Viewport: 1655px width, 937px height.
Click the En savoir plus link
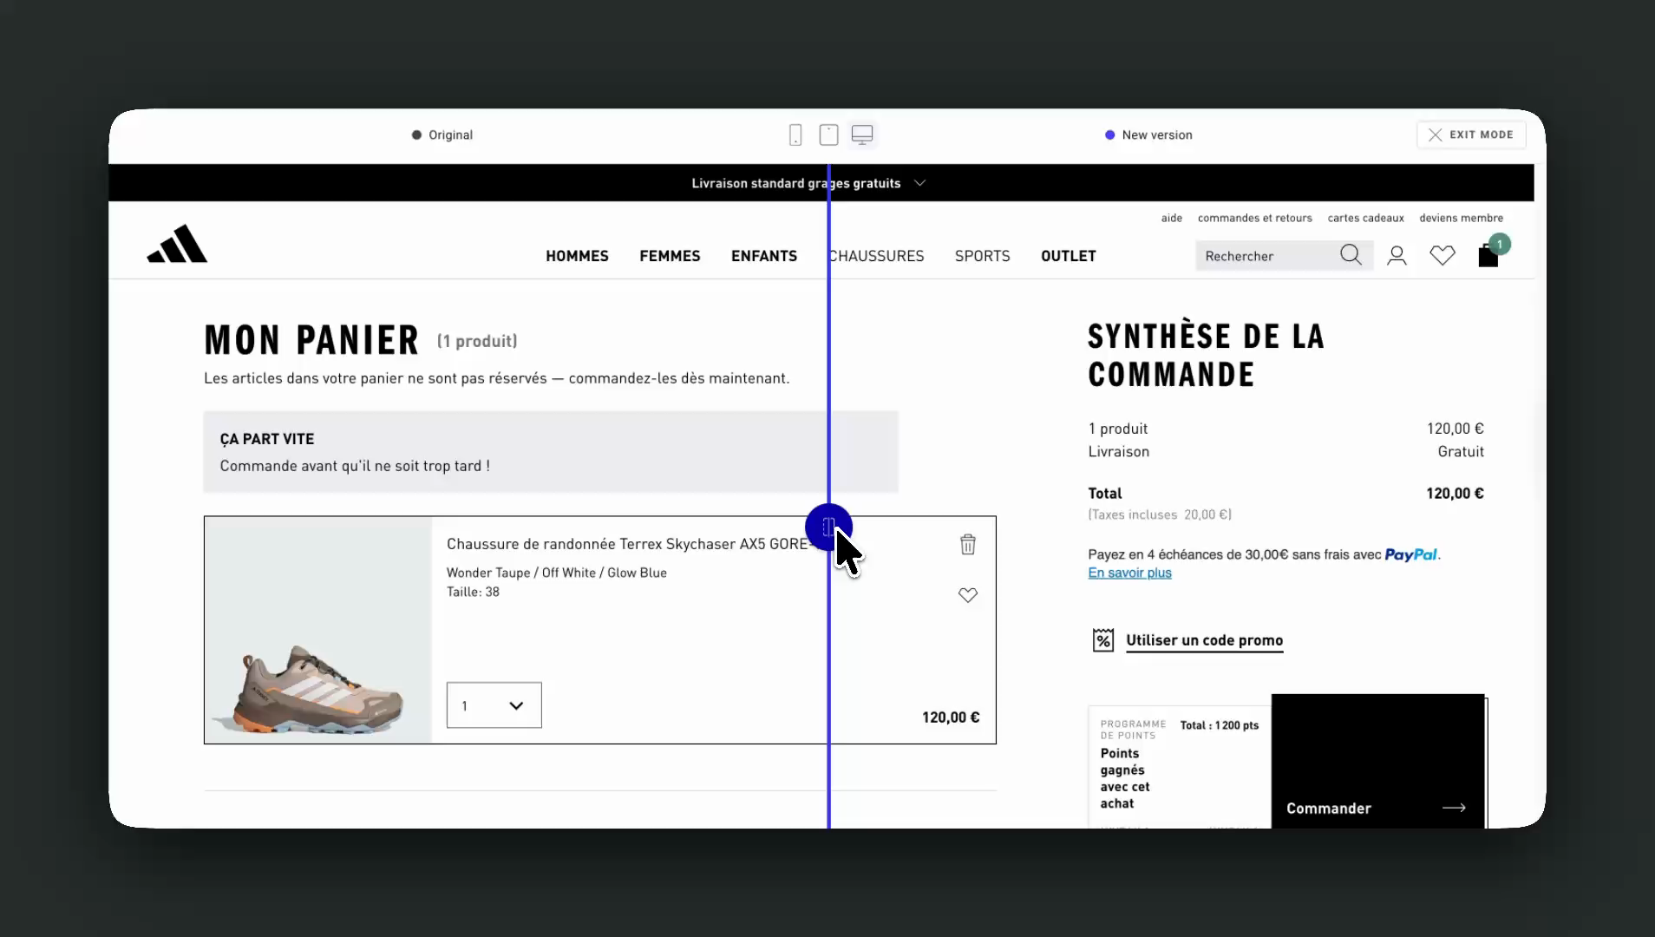pos(1129,573)
